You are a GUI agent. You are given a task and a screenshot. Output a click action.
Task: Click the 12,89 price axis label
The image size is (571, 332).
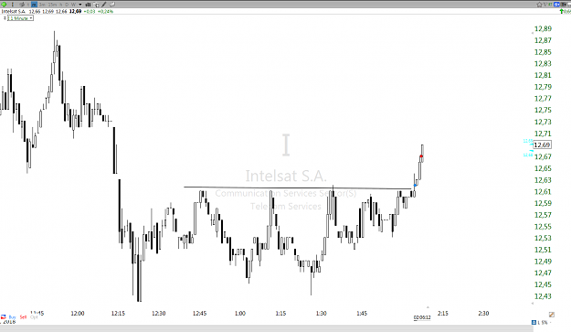543,28
